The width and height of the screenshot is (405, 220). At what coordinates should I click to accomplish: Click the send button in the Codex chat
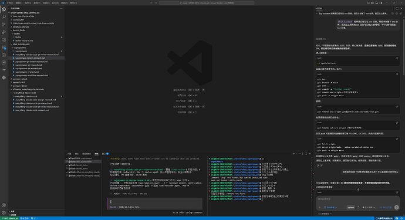[396, 207]
